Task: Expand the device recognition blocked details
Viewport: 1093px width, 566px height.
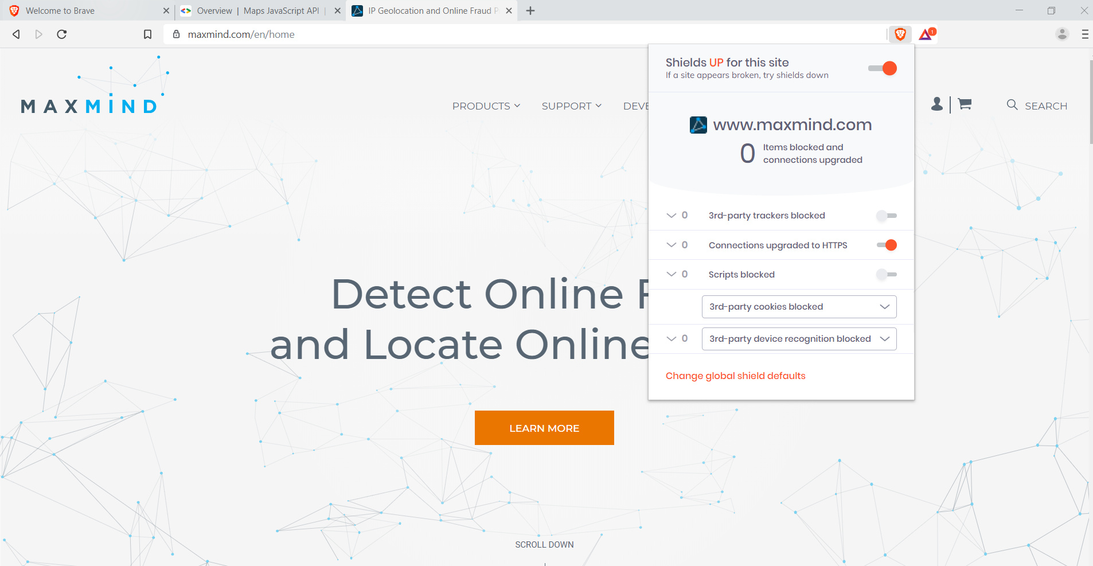Action: click(x=672, y=339)
